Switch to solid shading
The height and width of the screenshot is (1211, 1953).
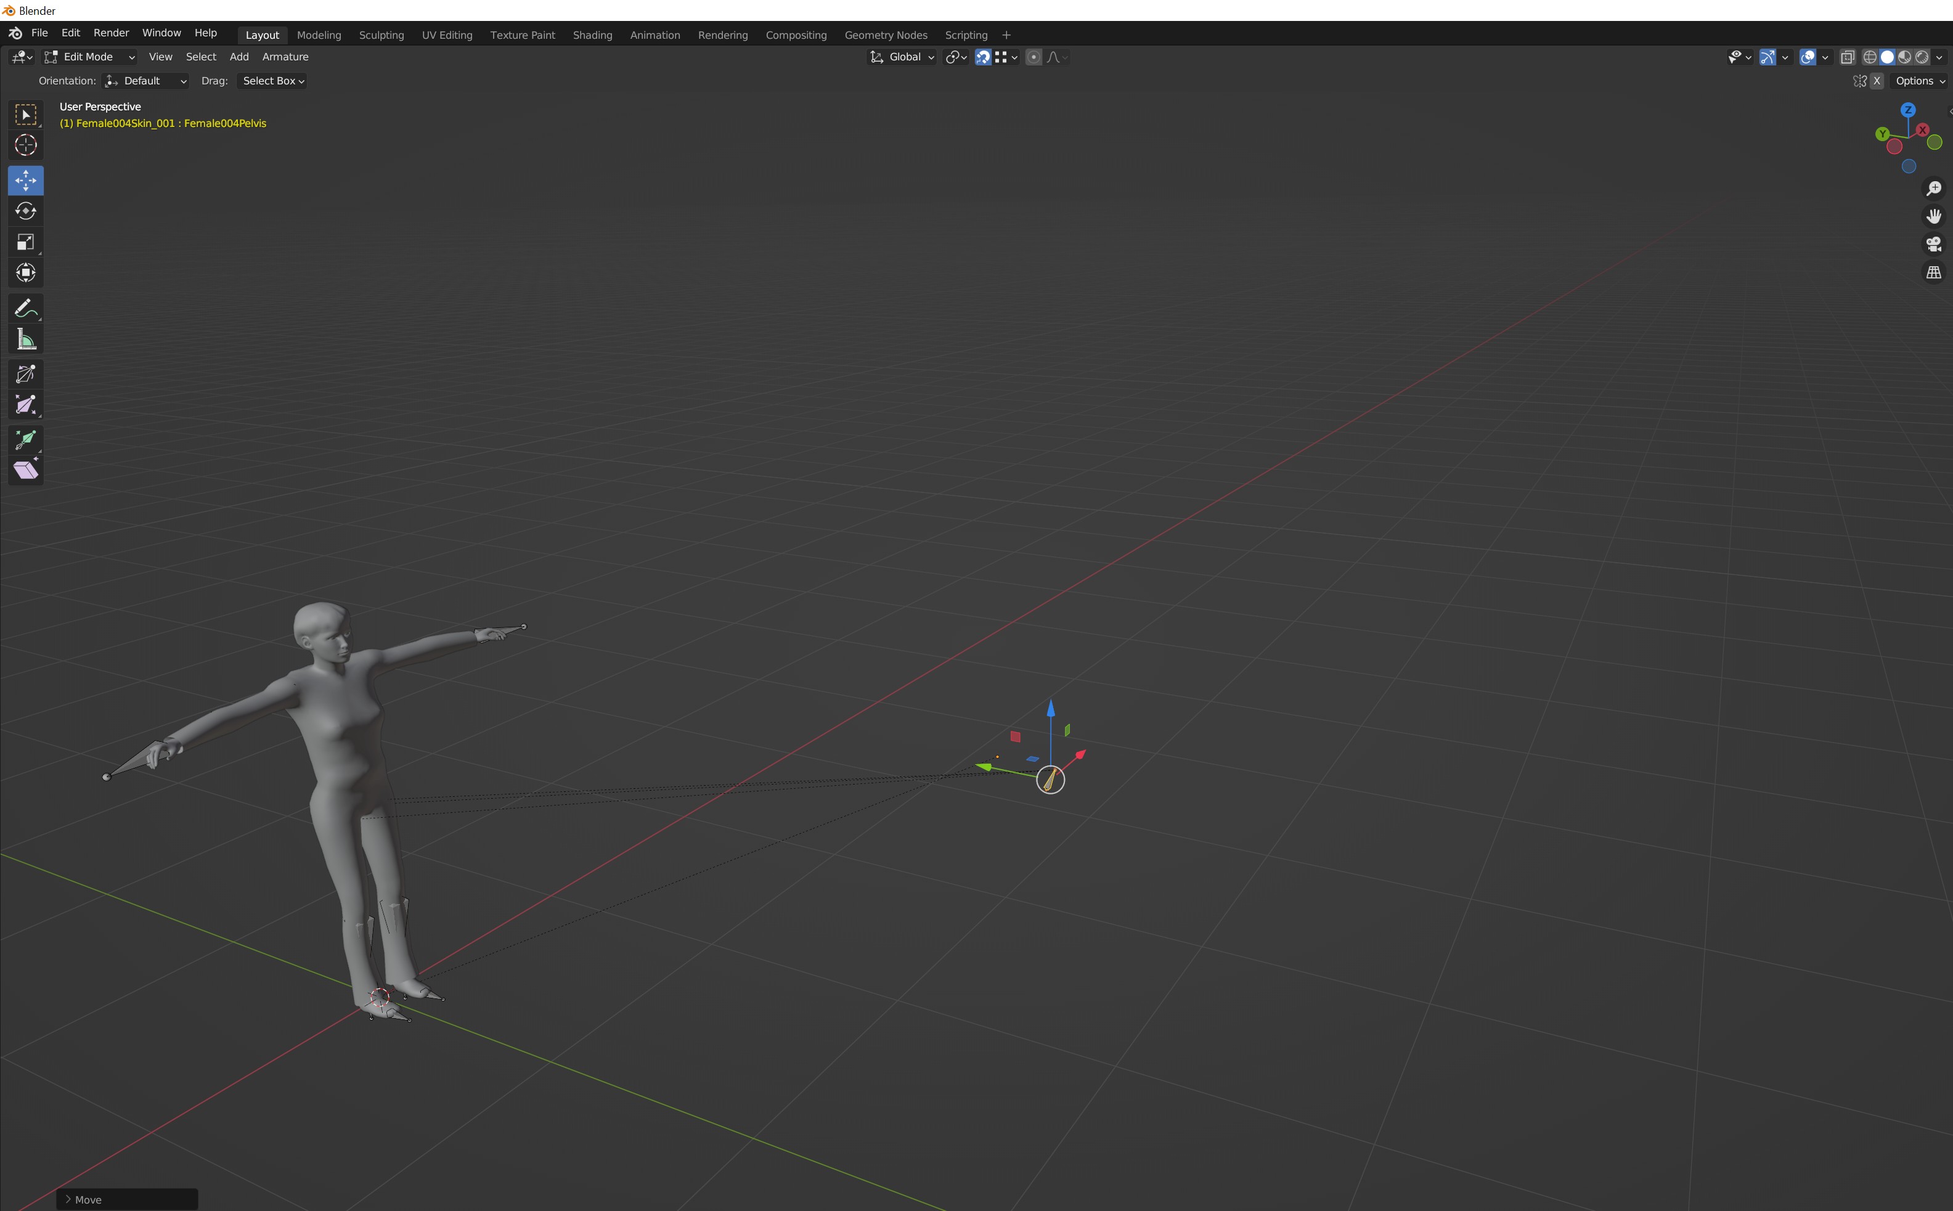pos(1887,57)
